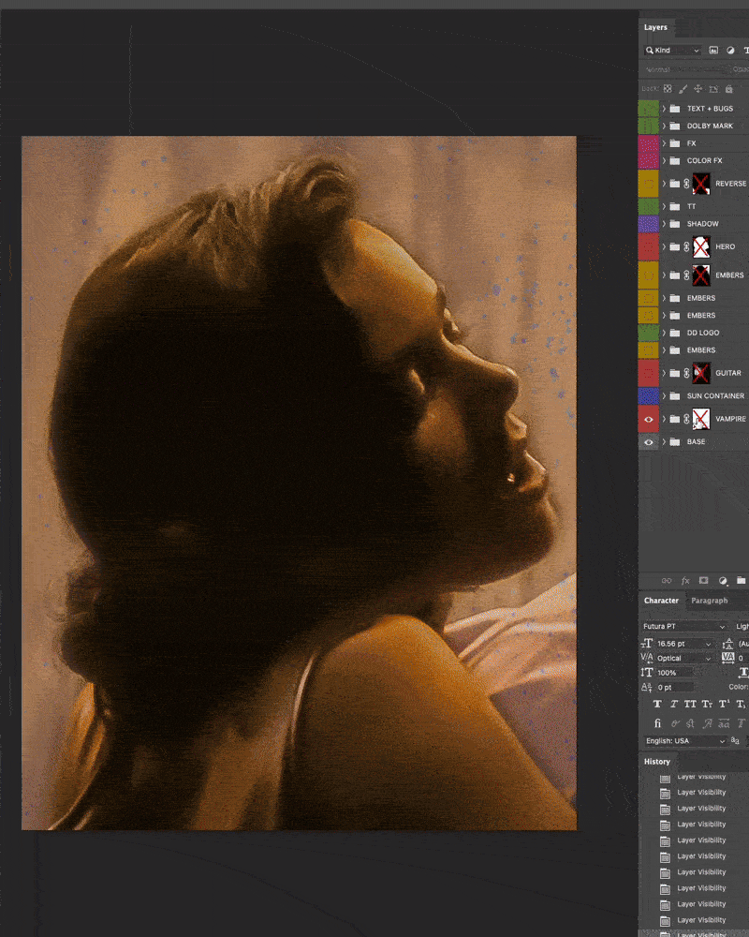The image size is (749, 937).
Task: Apply Faux Italic in Character panel
Action: pos(674,704)
